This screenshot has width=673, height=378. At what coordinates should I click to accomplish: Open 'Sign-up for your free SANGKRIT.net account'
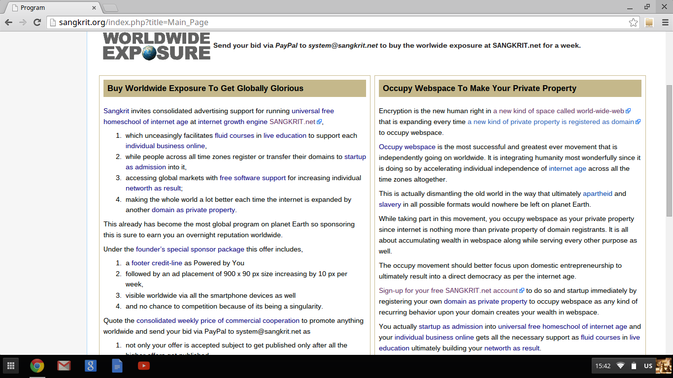coord(448,291)
